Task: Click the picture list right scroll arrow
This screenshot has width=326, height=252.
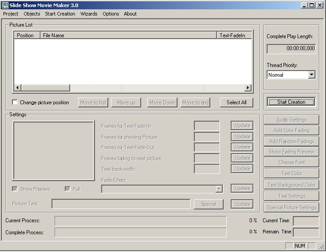Action: pyautogui.click(x=248, y=88)
